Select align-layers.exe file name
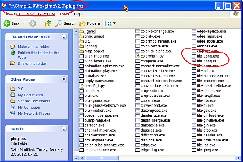The image size is (243, 162). point(98,61)
